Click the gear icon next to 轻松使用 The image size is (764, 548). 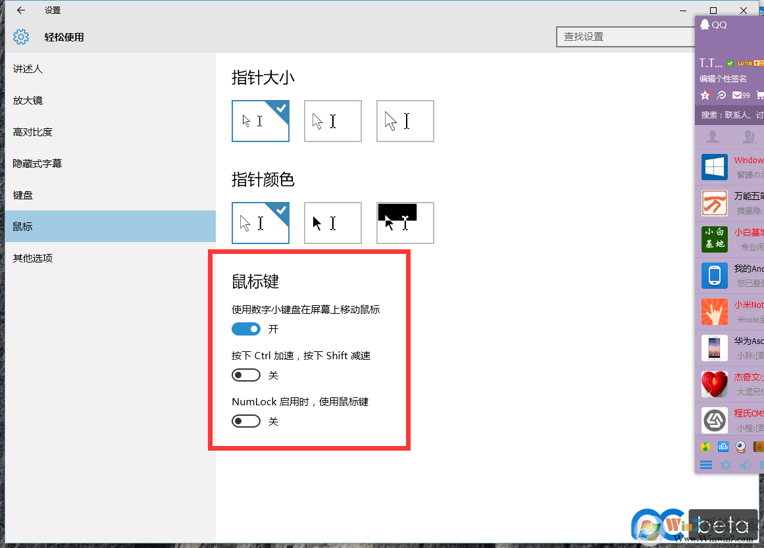tap(21, 37)
